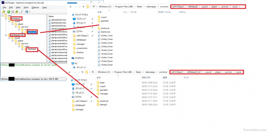Select ピクチャ in the coach/gambler Explorer sidebar

79,31
